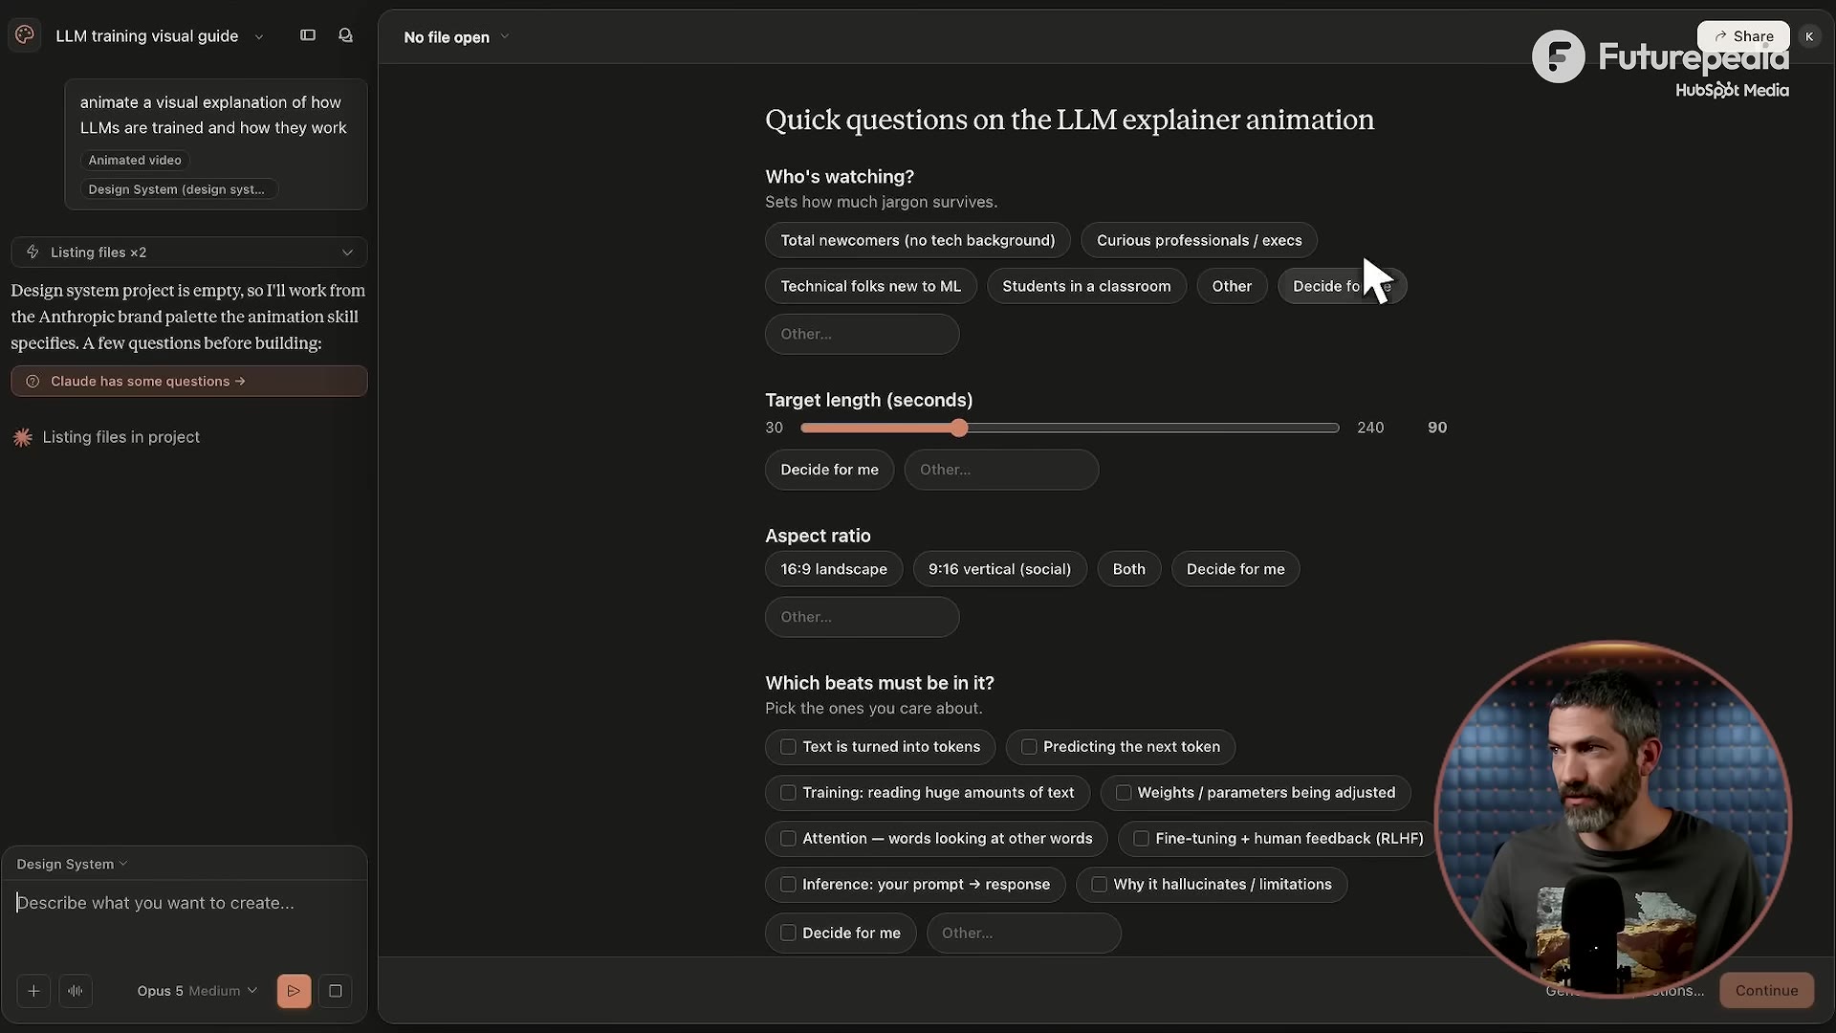Click the Other field under Aspect ratio
Viewport: 1836px width, 1033px height.
pos(862,617)
